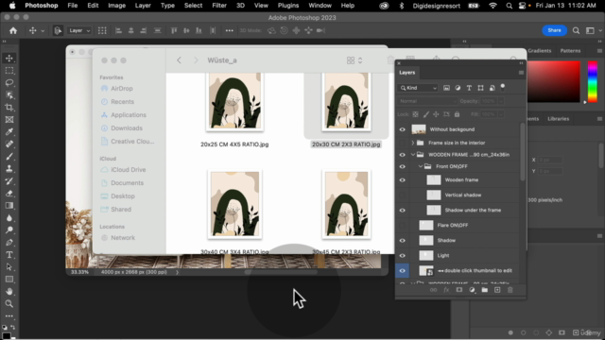Select the Move tool in the toolbar

click(x=9, y=59)
